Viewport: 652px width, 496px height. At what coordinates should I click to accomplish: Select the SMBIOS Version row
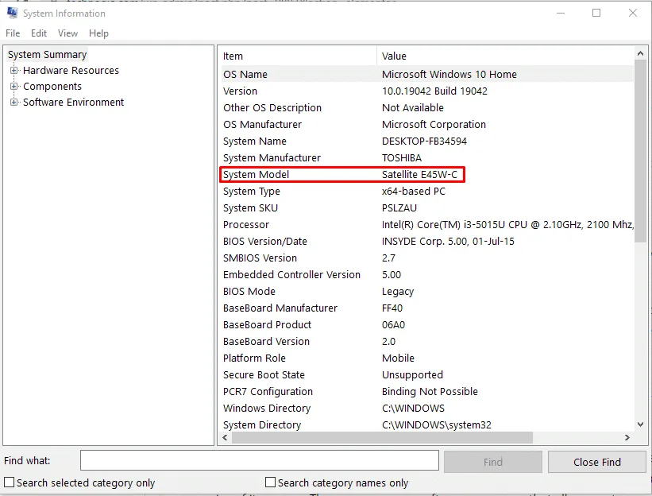click(x=427, y=258)
